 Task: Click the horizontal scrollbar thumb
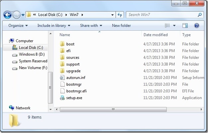point(113,110)
